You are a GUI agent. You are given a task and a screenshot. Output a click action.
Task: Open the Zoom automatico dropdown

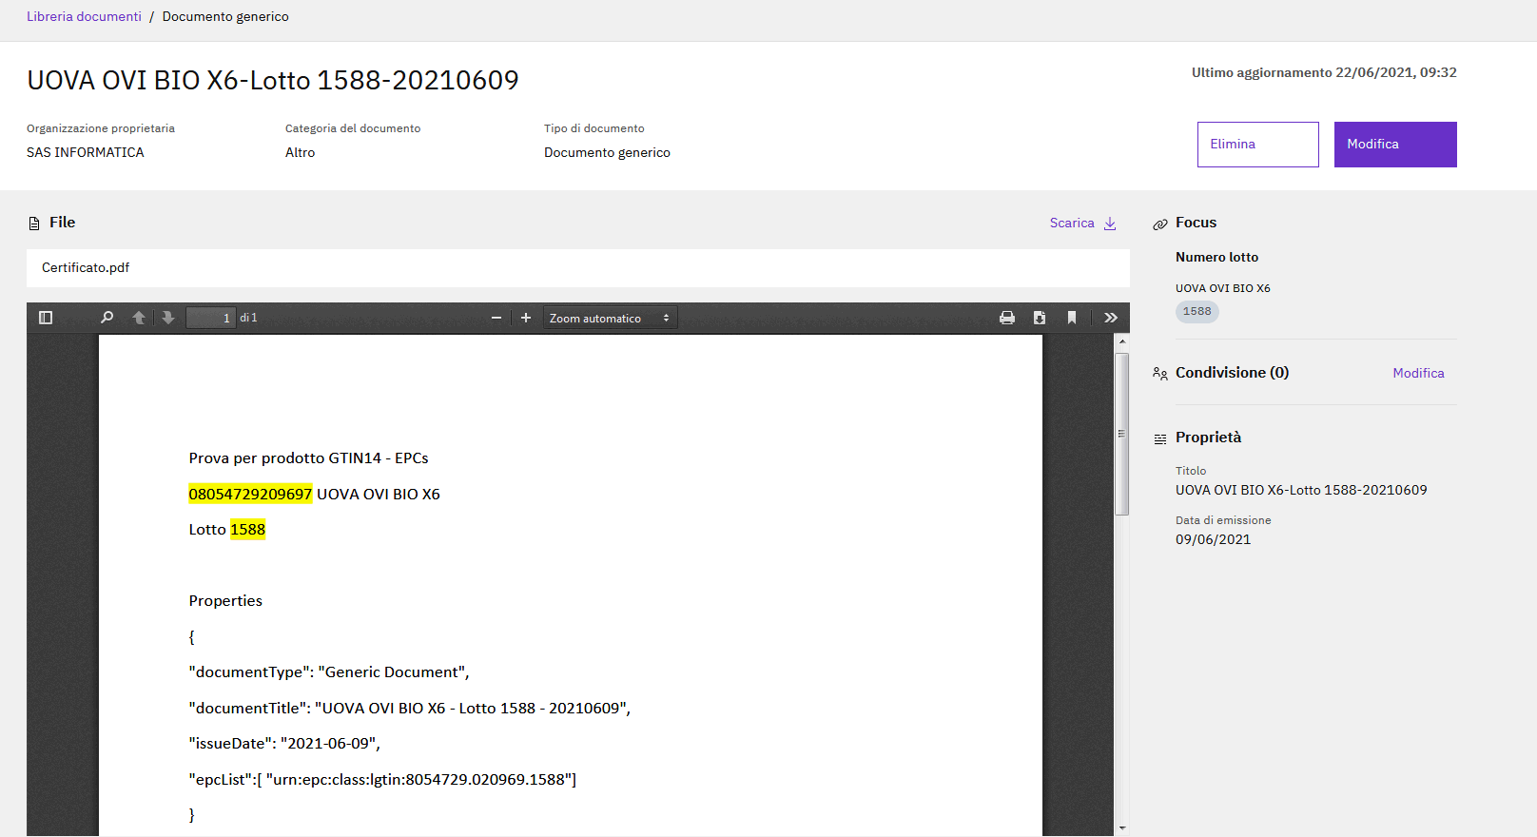(x=610, y=318)
